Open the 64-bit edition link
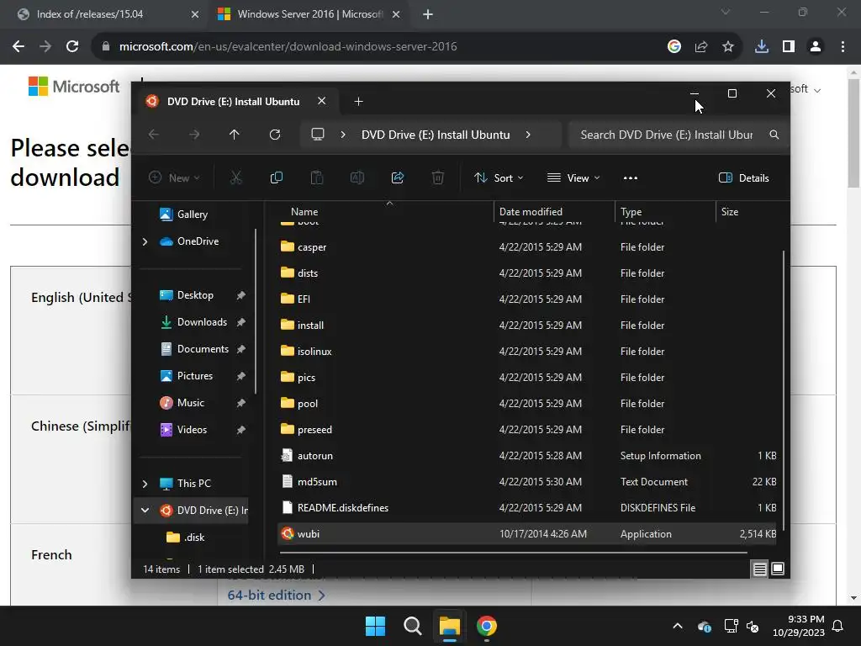This screenshot has height=646, width=861. [276, 595]
